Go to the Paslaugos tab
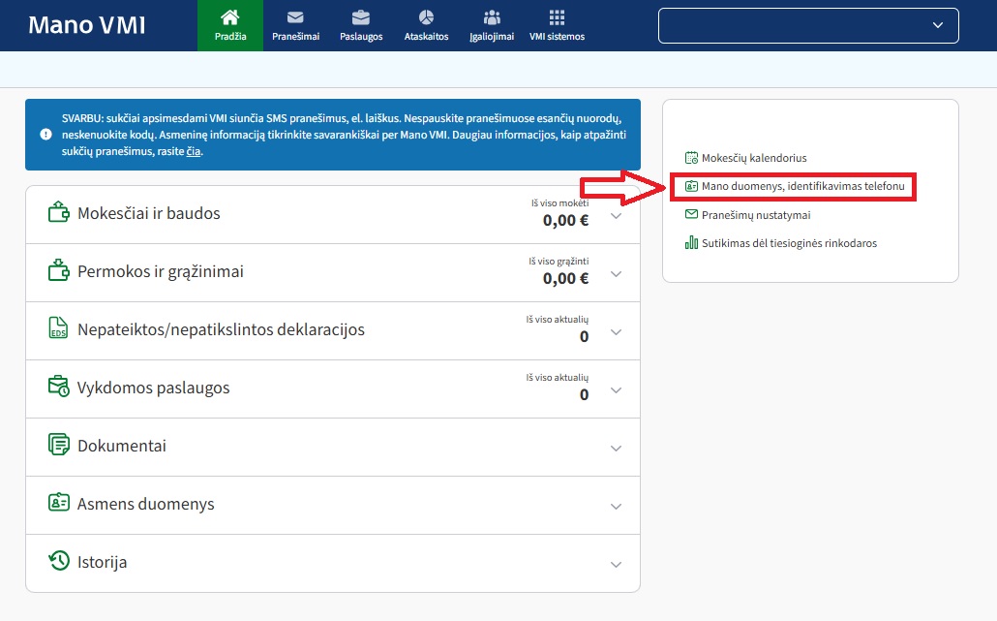The height and width of the screenshot is (621, 997). pyautogui.click(x=361, y=25)
